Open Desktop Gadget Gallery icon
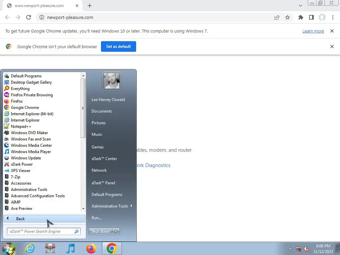The height and width of the screenshot is (255, 340). coord(7,82)
